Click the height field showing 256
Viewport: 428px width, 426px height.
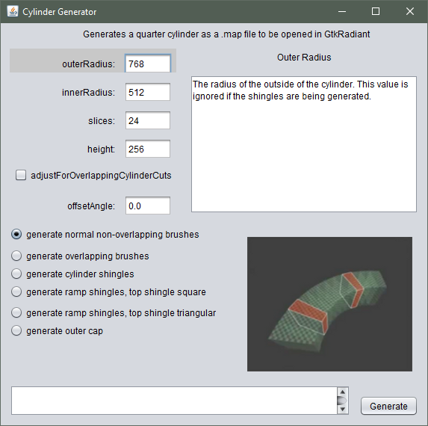pos(148,149)
